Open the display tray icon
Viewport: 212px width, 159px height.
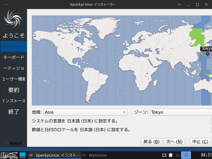(164, 155)
